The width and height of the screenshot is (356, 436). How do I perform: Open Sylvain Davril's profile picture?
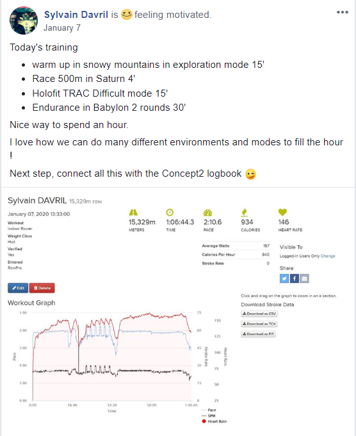coord(24,20)
